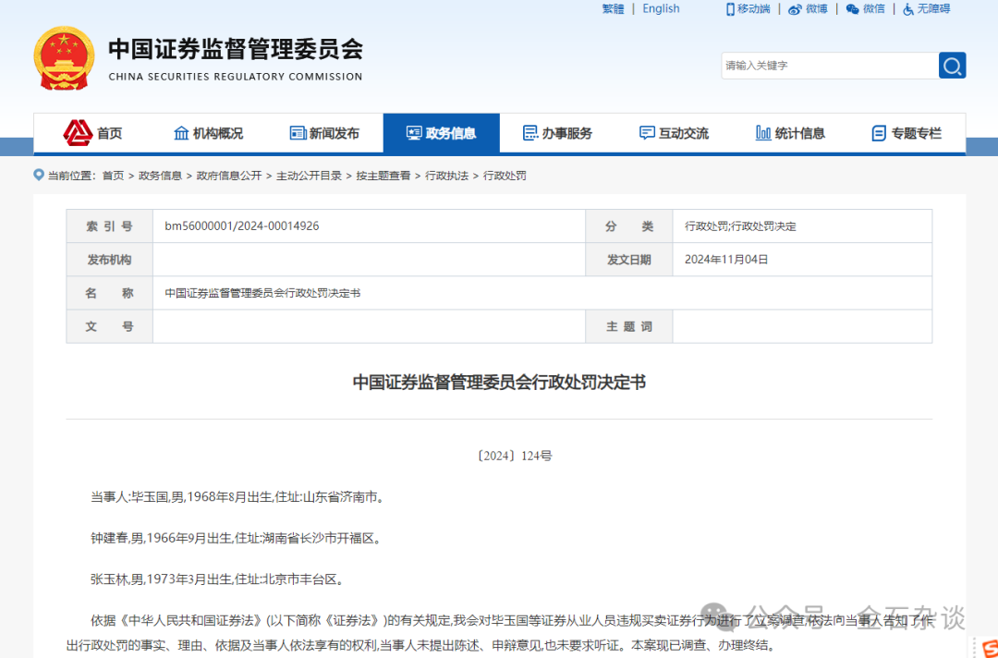The image size is (998, 658).
Task: Open the 首页 navigation tab
Action: coord(92,133)
